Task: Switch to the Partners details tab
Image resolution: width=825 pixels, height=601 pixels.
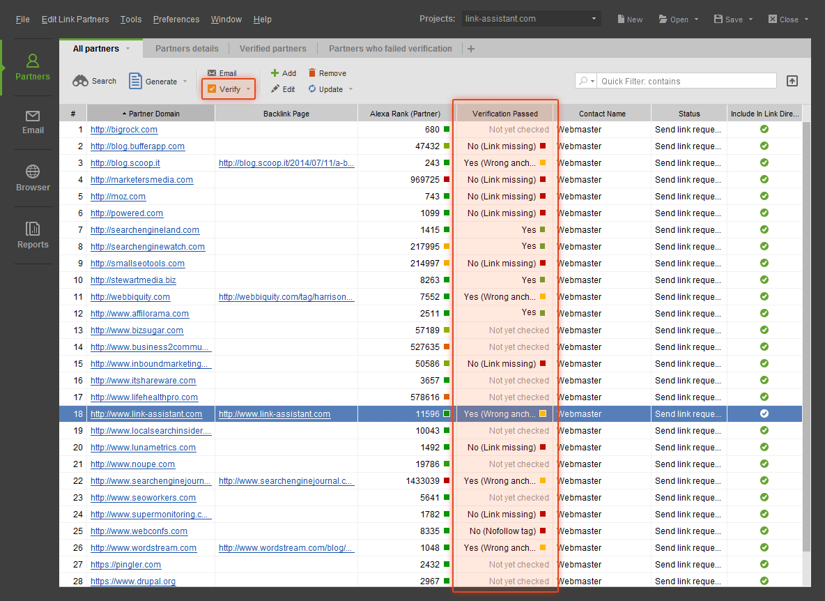Action: [187, 48]
